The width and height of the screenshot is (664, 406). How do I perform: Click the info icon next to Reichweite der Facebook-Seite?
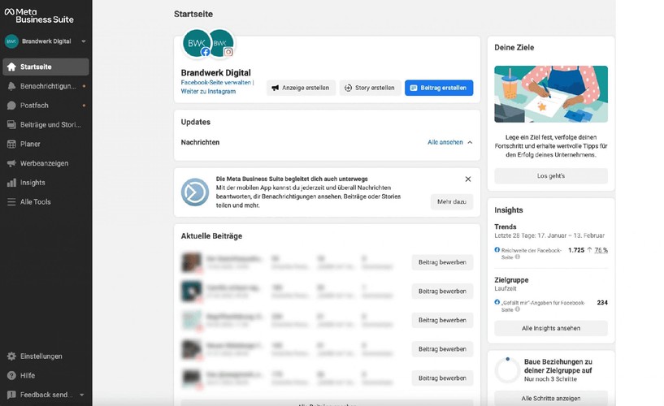(518, 257)
